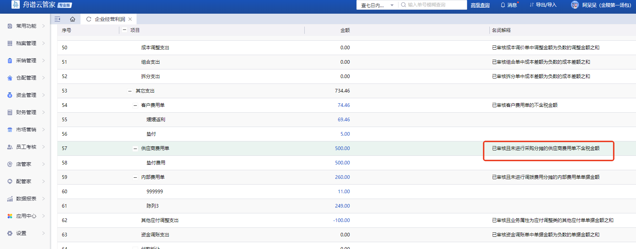This screenshot has height=249, width=636.
Task: Click the refresh icon on 企业经营利润 tab
Action: point(88,19)
